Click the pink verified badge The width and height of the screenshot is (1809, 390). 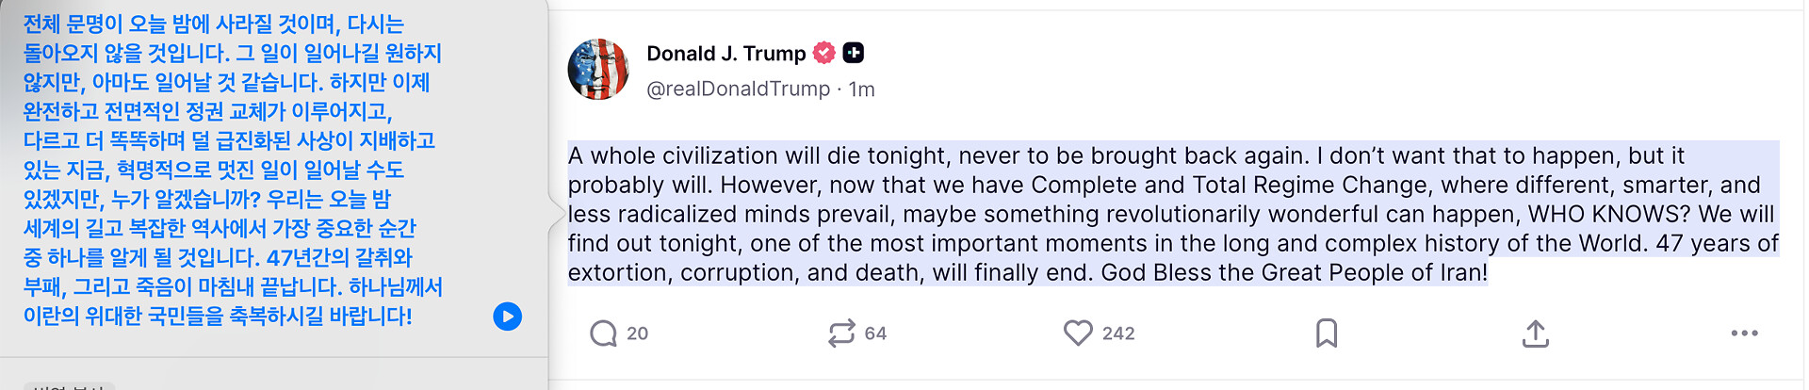pos(824,53)
